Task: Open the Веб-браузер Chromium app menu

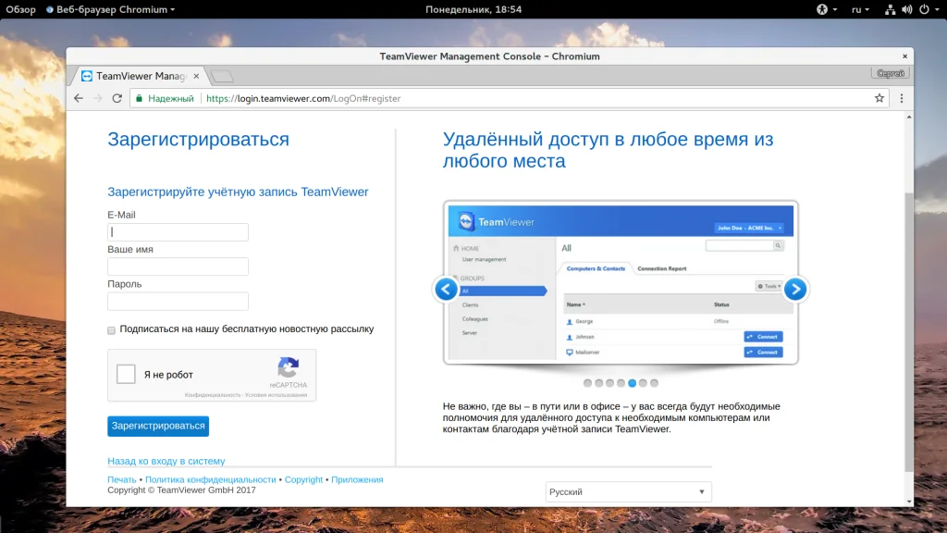Action: point(111,9)
